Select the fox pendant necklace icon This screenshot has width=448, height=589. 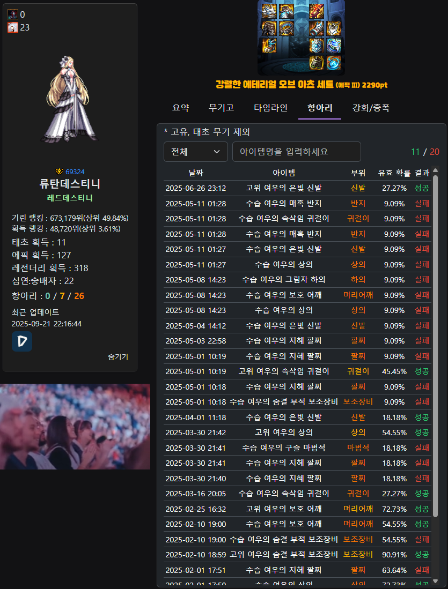[x=334, y=28]
